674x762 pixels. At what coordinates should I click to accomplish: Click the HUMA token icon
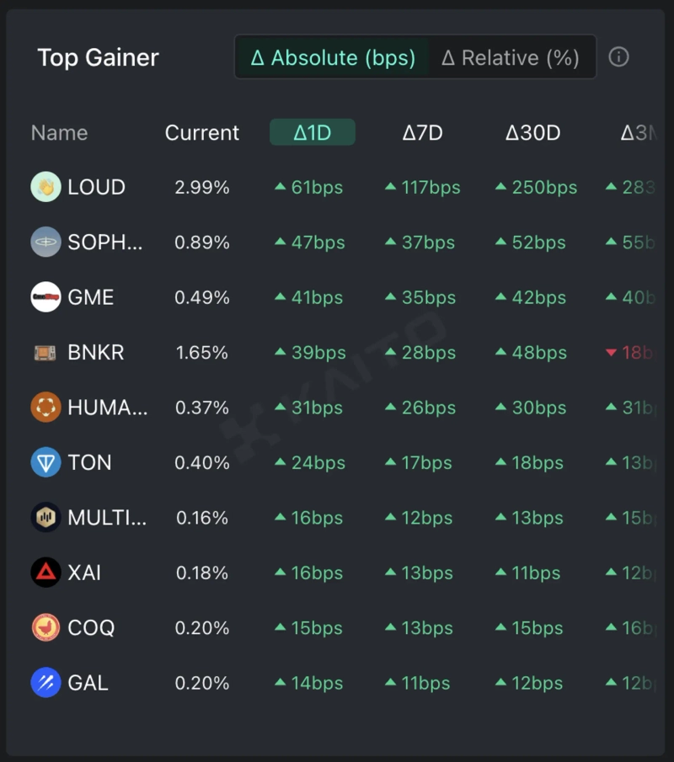[45, 408]
